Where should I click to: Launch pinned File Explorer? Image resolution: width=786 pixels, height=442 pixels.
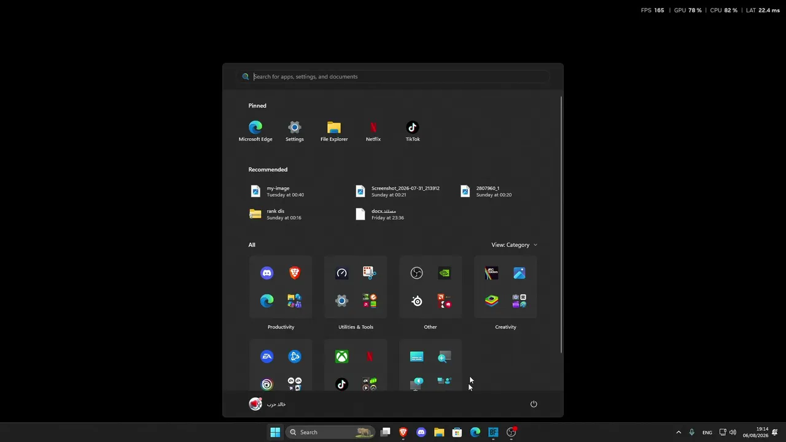tap(334, 131)
